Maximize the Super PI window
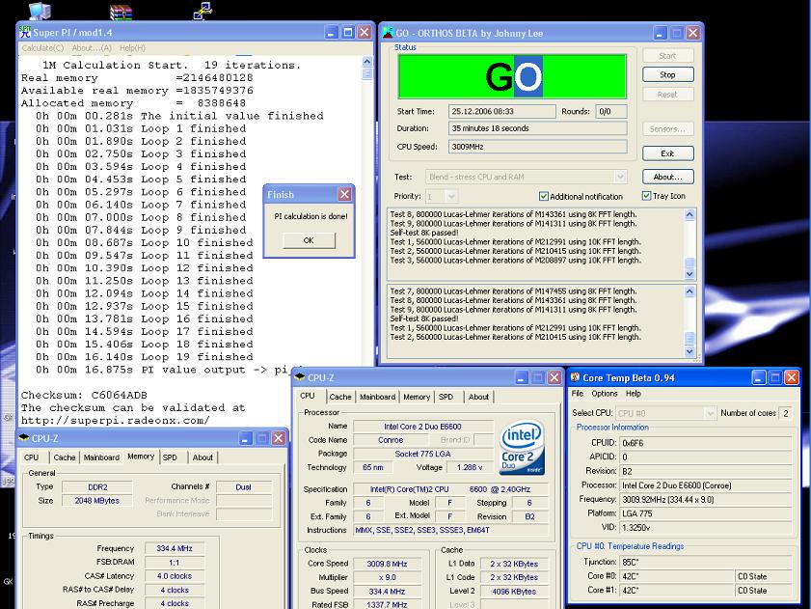This screenshot has width=811, height=609. (x=349, y=32)
